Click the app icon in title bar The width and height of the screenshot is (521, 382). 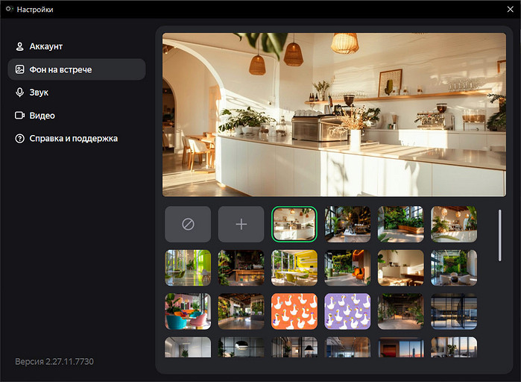coord(8,10)
